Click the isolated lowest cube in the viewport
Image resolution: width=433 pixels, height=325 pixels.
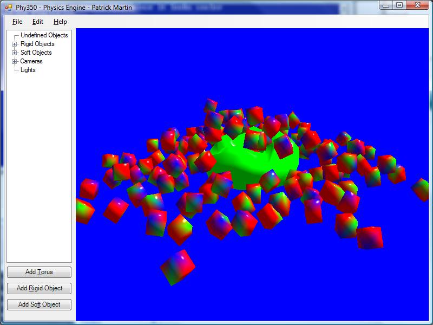coord(178,266)
